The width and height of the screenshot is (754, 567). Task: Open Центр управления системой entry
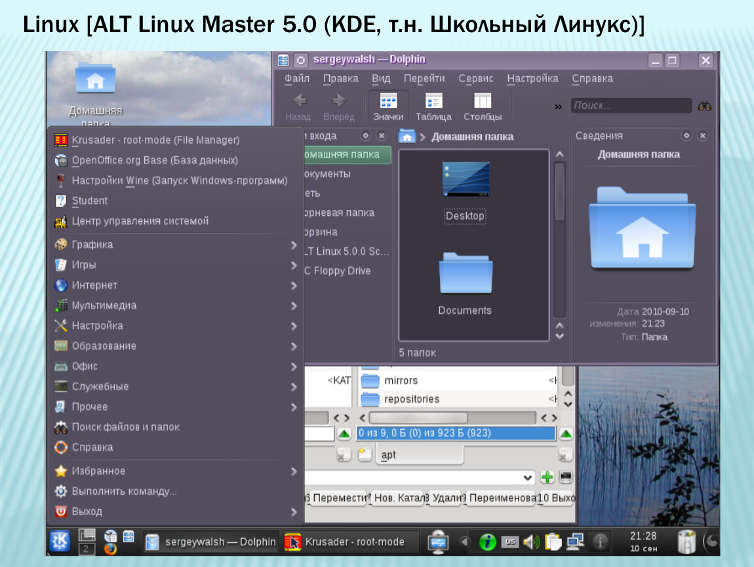coord(176,221)
